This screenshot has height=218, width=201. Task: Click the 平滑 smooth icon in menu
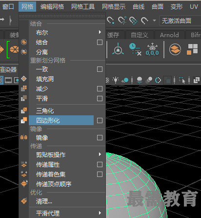pos(24,98)
